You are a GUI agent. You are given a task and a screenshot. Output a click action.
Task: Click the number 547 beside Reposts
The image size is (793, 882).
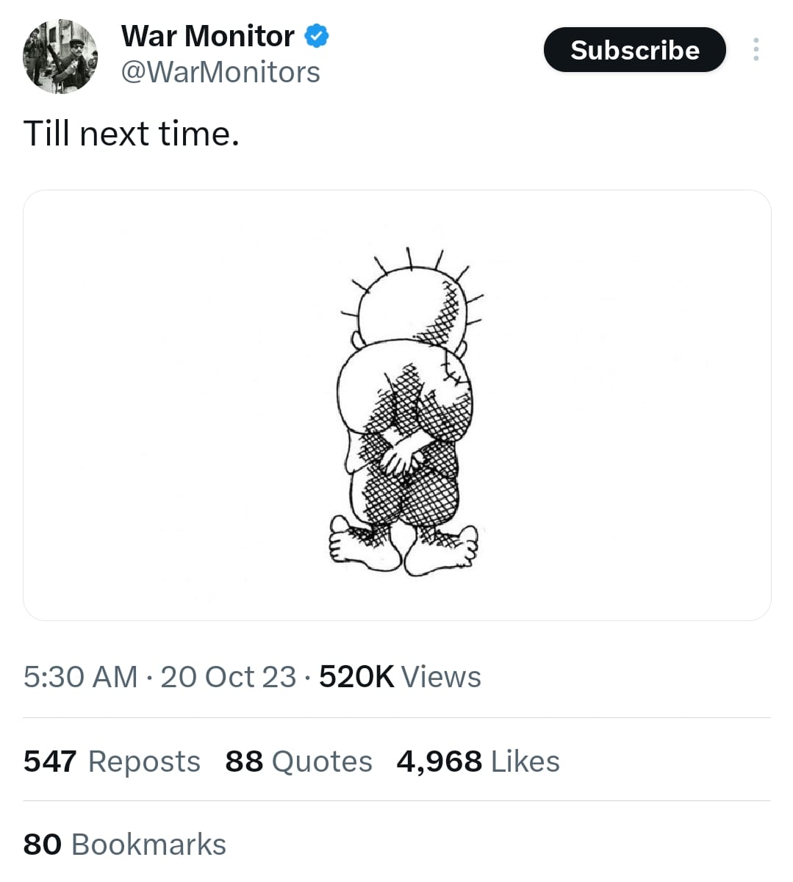click(50, 761)
